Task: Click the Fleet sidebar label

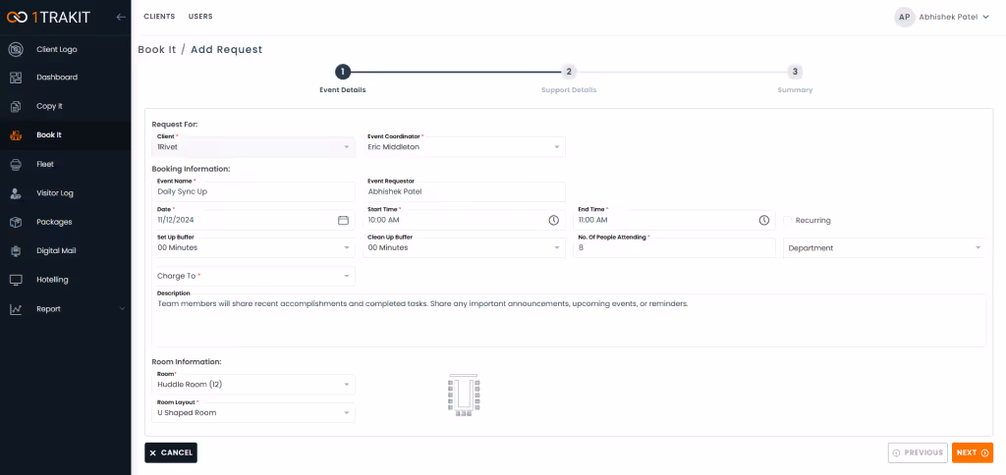Action: coord(45,164)
